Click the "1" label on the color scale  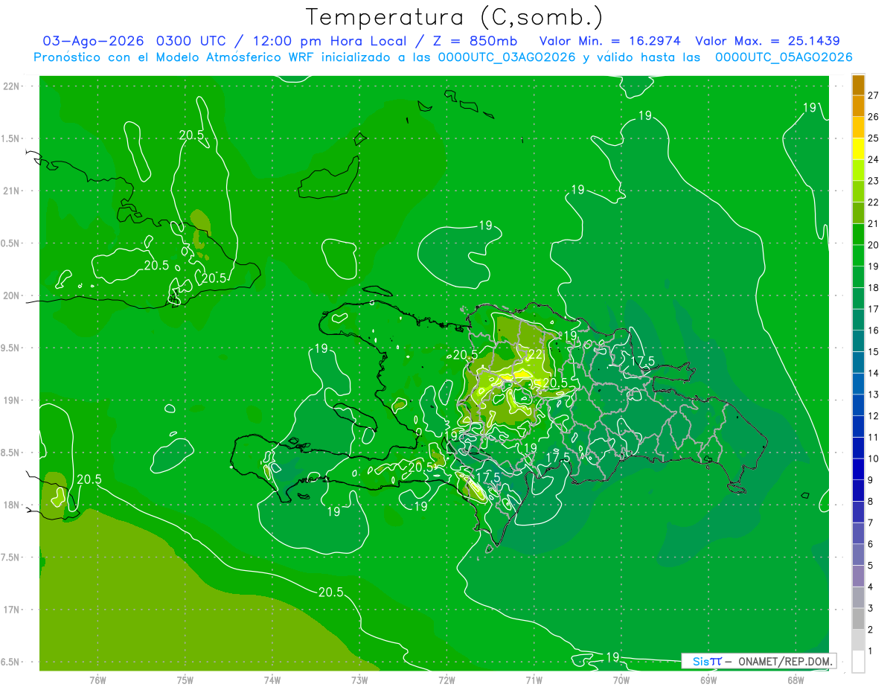871,651
